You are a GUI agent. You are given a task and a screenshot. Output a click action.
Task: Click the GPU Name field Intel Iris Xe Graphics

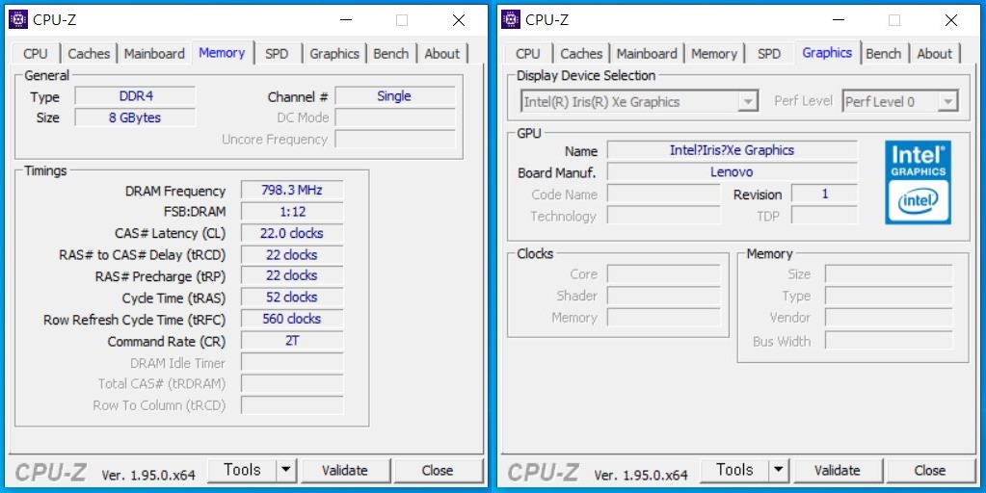732,150
